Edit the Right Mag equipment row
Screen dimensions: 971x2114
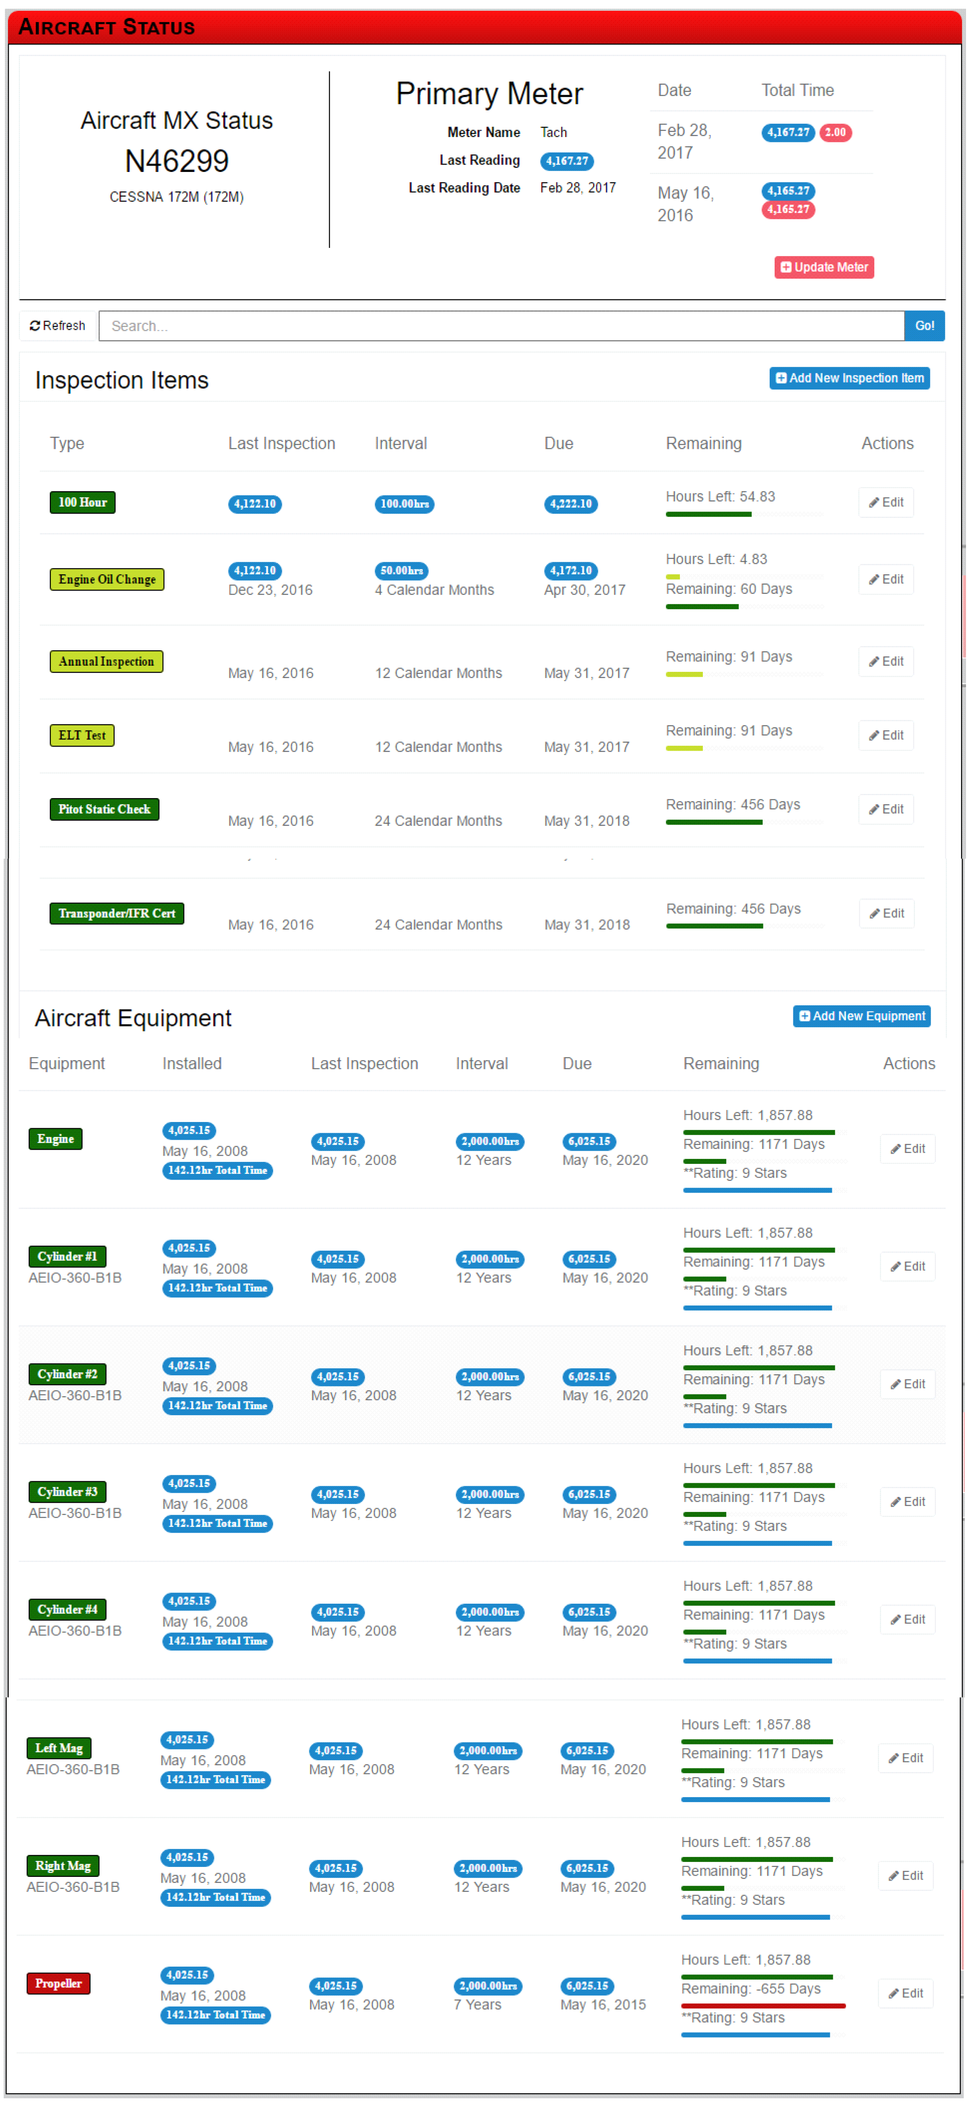[x=905, y=1875]
